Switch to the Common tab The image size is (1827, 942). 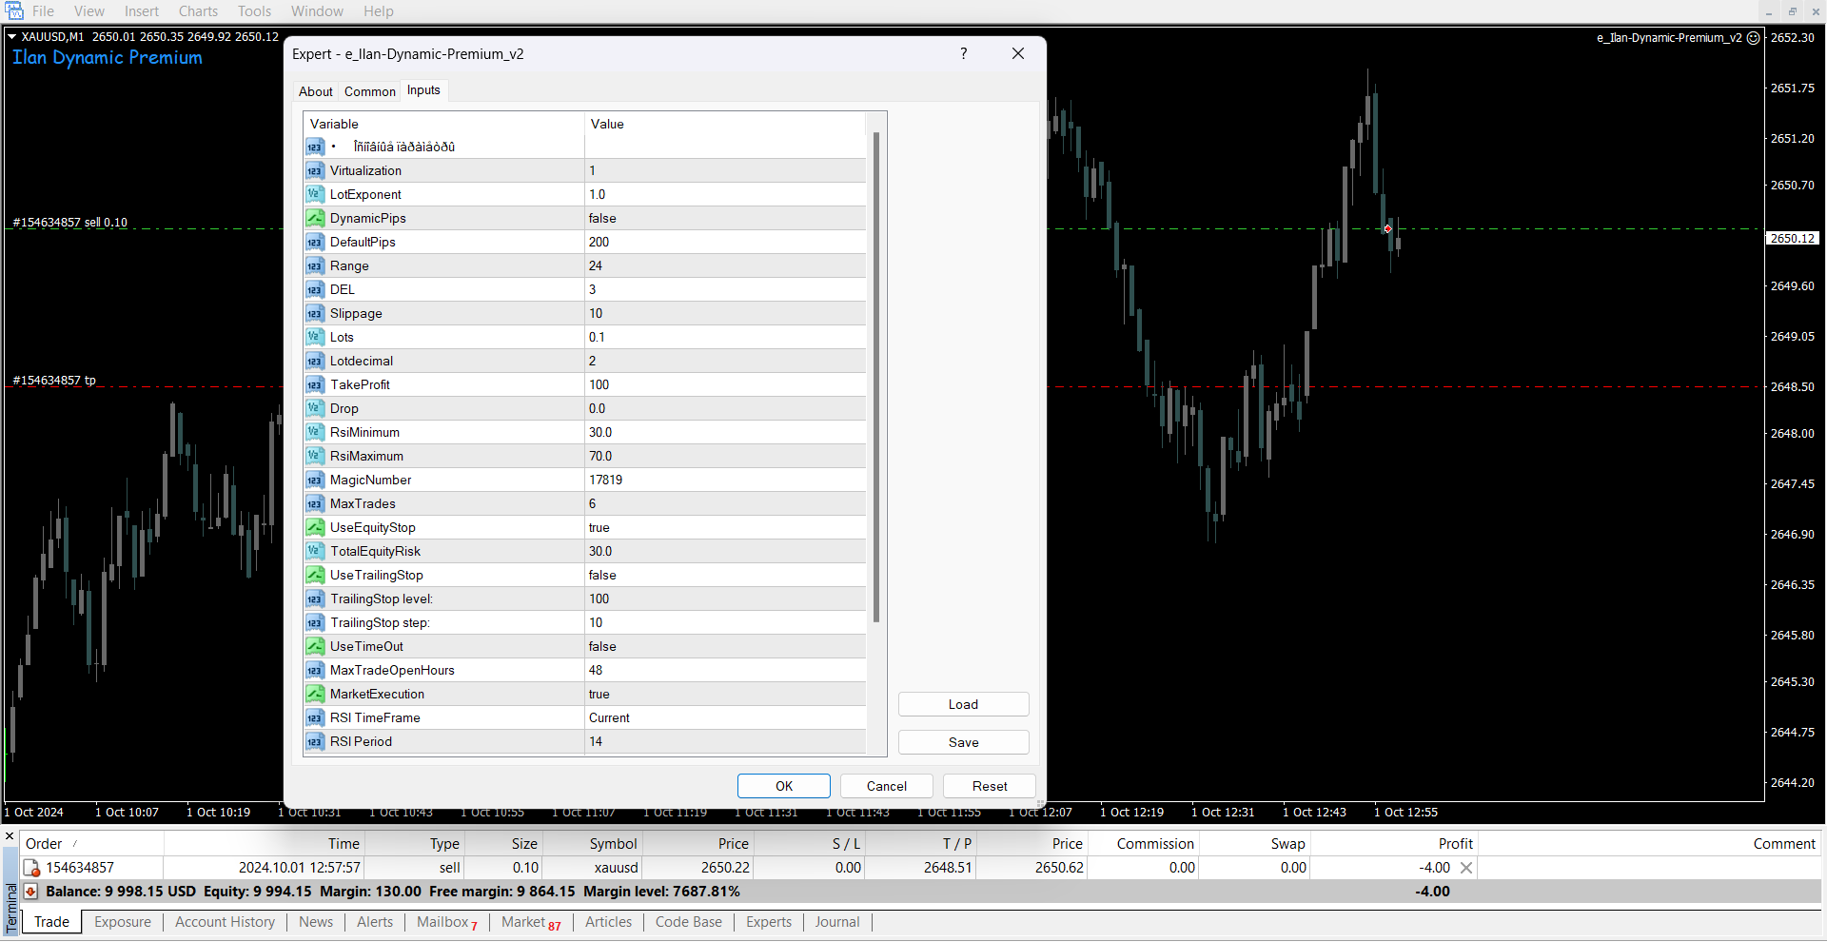coord(369,91)
